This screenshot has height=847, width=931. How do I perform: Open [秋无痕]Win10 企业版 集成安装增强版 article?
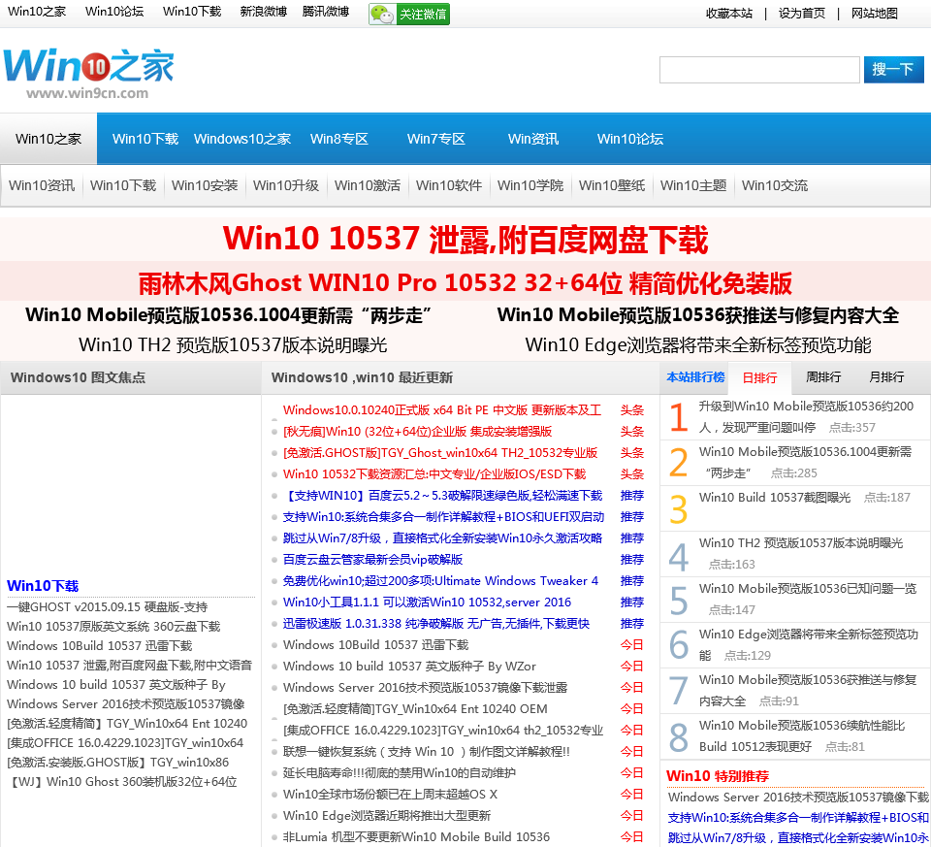pyautogui.click(x=417, y=431)
